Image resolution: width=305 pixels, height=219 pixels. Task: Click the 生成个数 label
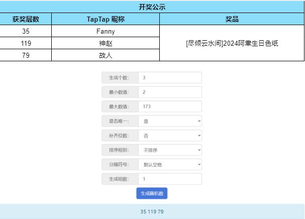click(x=119, y=77)
